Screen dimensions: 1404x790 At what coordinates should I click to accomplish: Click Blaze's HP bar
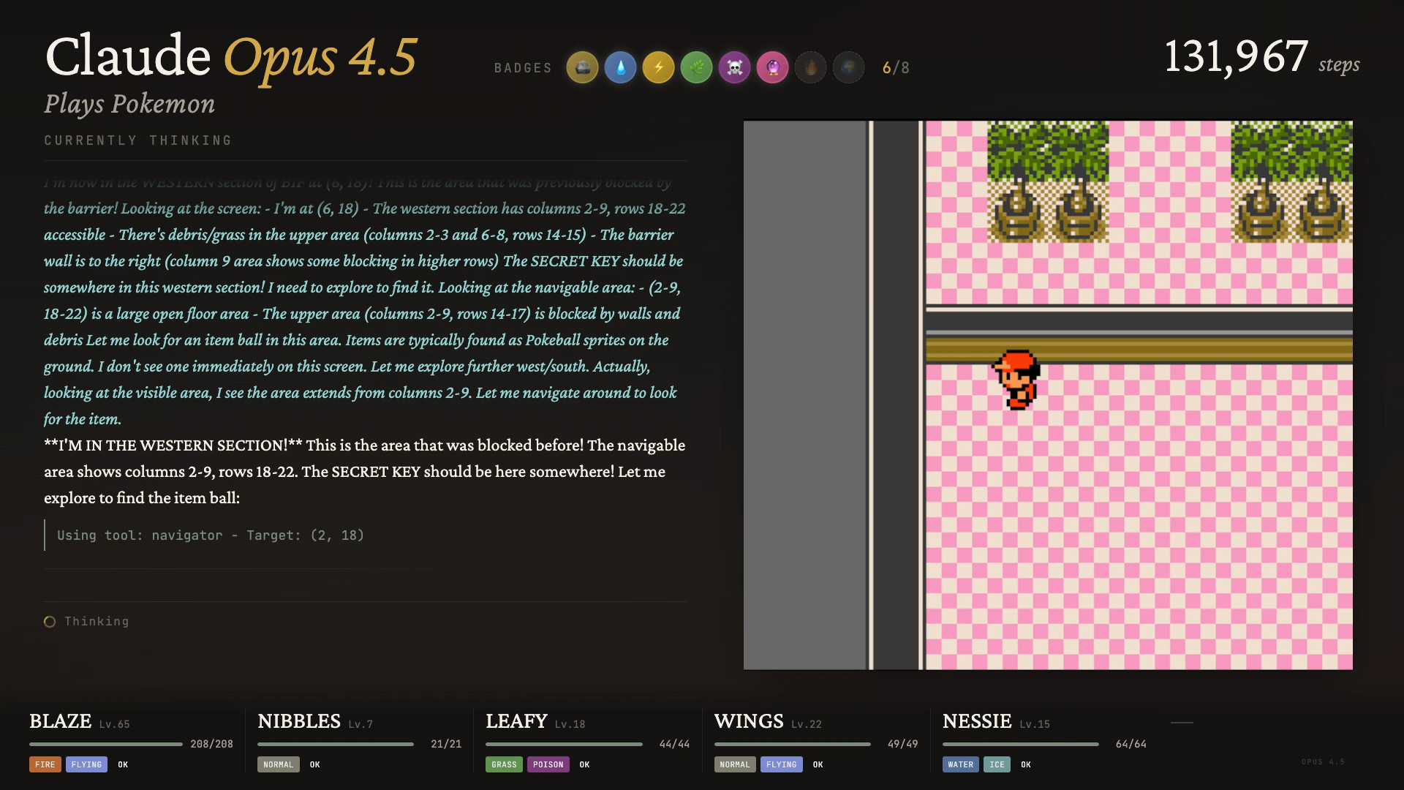point(106,744)
